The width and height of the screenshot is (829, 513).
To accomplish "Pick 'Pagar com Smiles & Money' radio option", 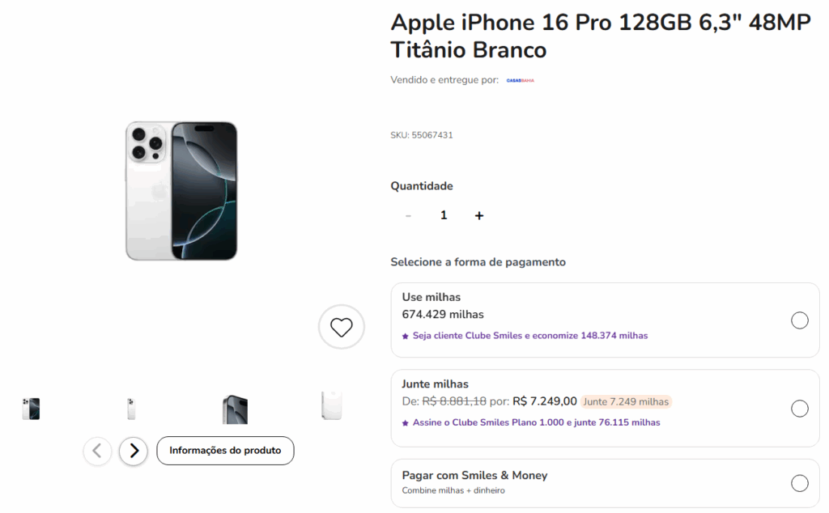I will click(799, 483).
